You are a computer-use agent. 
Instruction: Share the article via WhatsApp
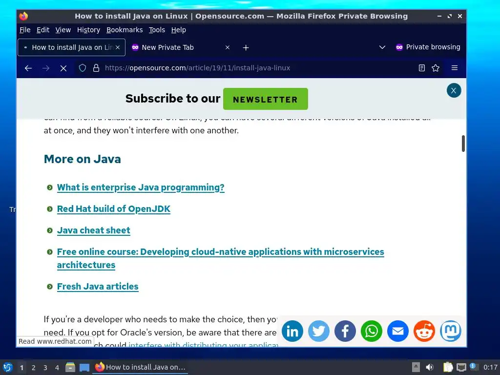[372, 331]
